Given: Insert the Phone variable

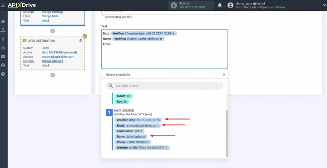Looking at the screenshot, I should (x=133, y=142).
